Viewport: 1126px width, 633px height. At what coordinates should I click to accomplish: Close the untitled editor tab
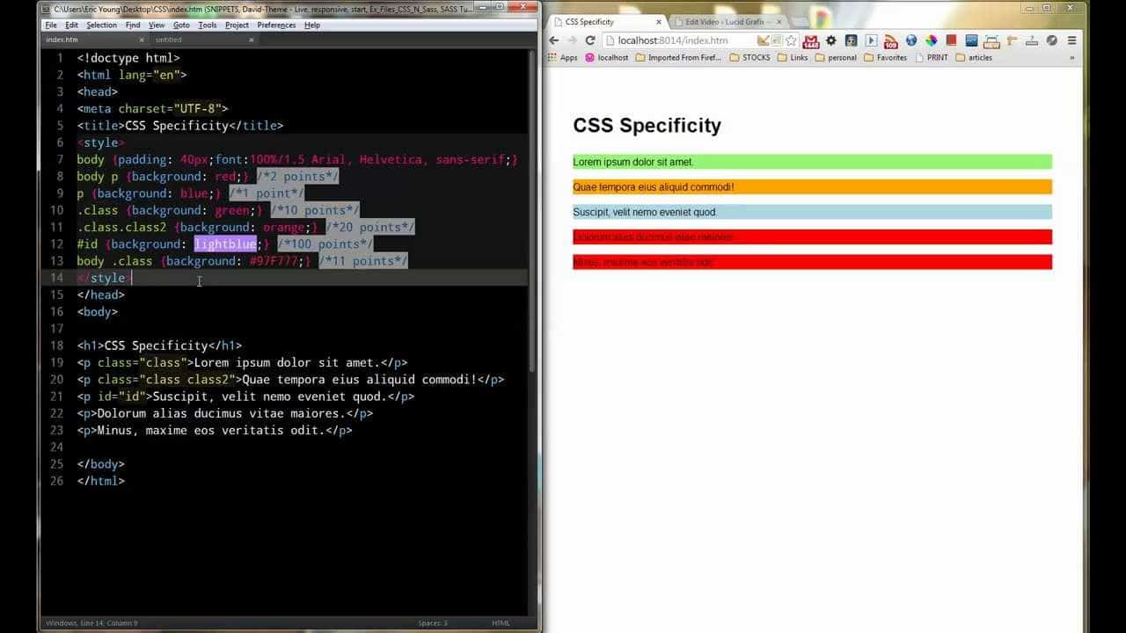coord(251,40)
